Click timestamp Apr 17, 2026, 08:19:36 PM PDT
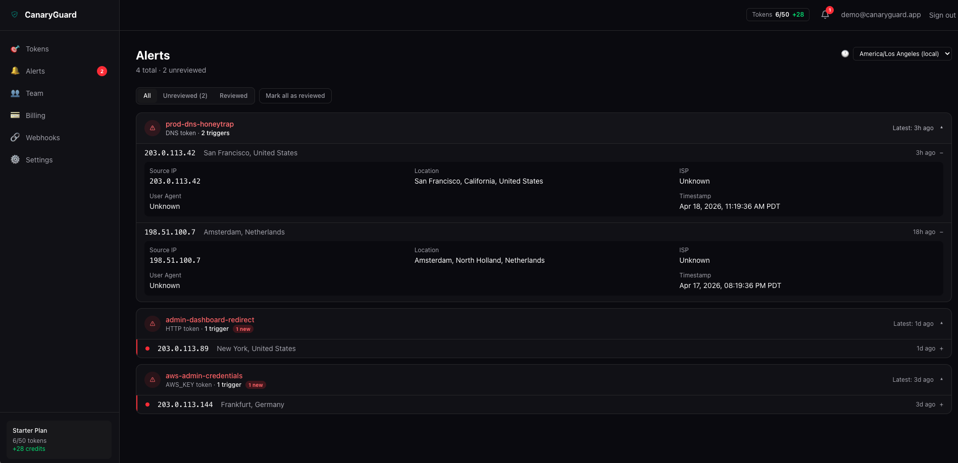This screenshot has height=463, width=958. tap(730, 285)
